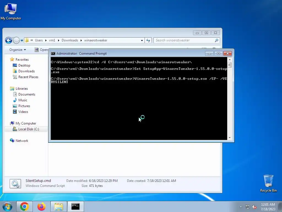Launch Google Chrome from taskbar
Screen dimensions: 282x212
25,206
